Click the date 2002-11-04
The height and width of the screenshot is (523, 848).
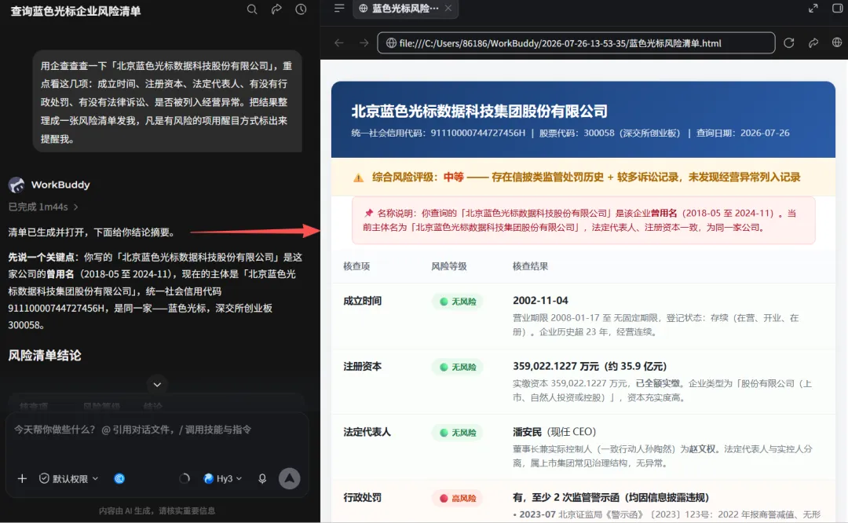pos(540,301)
